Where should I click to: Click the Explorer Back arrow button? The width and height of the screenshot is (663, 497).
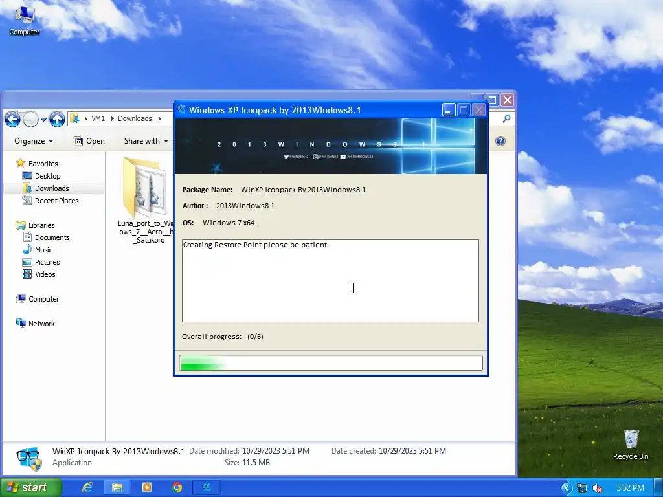pos(13,119)
